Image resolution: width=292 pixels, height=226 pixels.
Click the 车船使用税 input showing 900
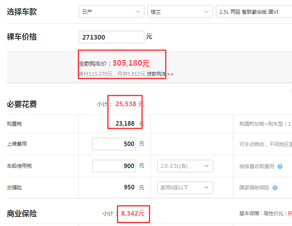(x=114, y=166)
